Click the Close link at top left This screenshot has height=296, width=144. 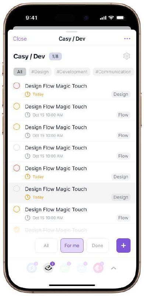(20, 39)
